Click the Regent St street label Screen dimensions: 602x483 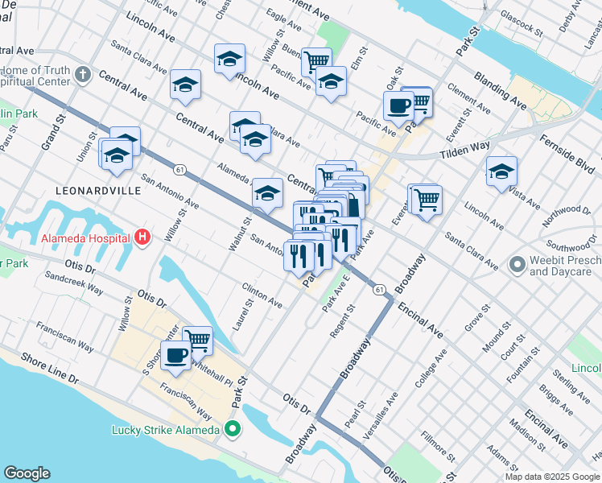click(x=343, y=321)
